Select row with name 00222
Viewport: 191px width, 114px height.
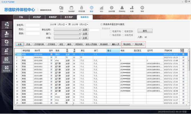click(x=101, y=97)
